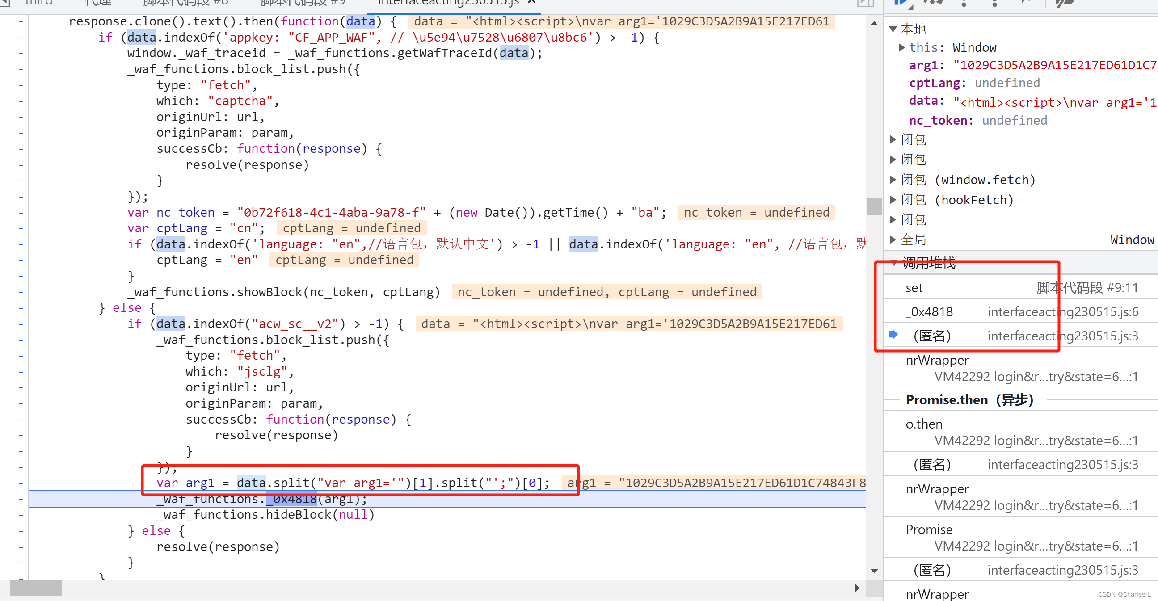The width and height of the screenshot is (1158, 601).
Task: Click the editor scroll up arrow
Action: coord(874,23)
